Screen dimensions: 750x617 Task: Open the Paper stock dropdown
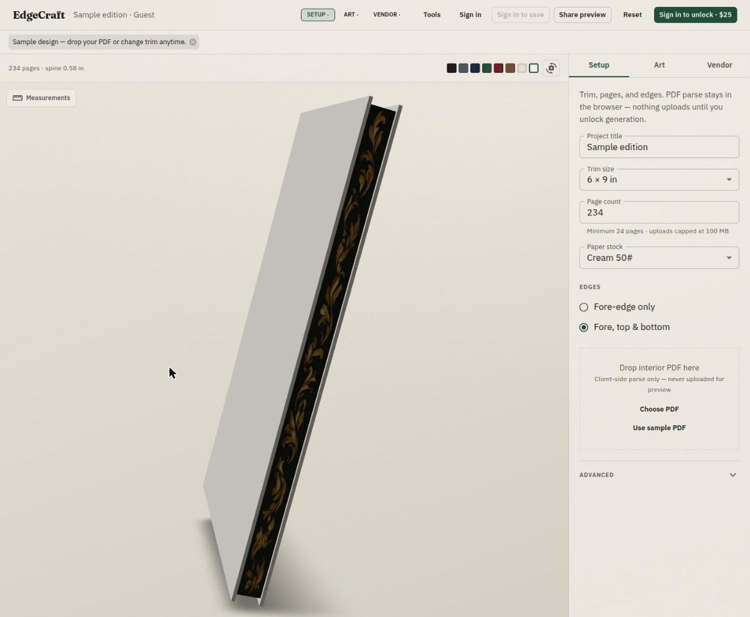tap(659, 258)
